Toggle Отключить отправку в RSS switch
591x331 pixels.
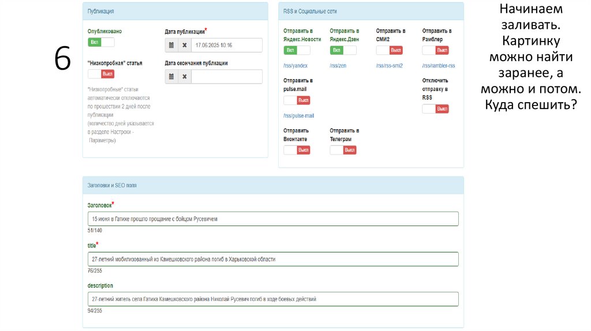tap(435, 109)
